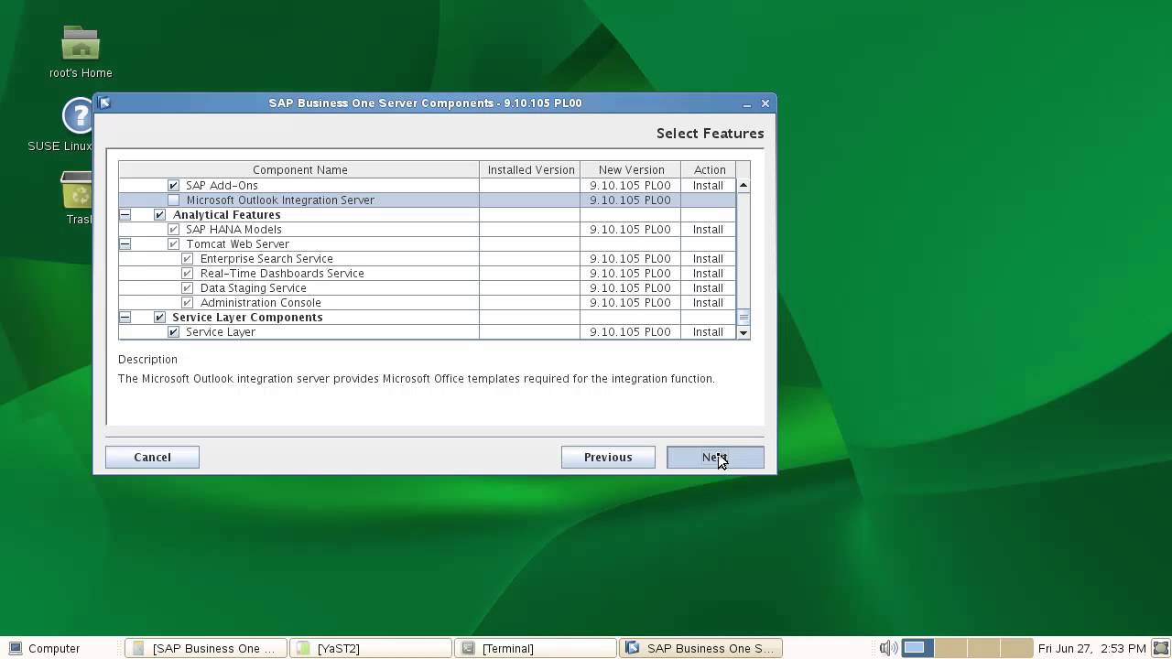This screenshot has width=1172, height=659.
Task: Toggle the SAP HANA Models checkbox
Action: 173,230
